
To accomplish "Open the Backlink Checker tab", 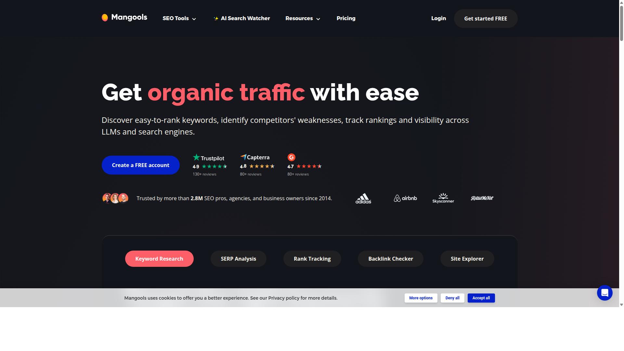I will (391, 259).
